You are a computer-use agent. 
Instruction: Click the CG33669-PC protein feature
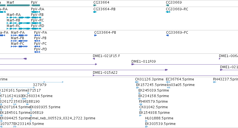[168, 35]
